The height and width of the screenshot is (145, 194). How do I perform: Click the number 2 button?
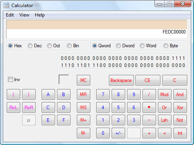tap(118, 120)
